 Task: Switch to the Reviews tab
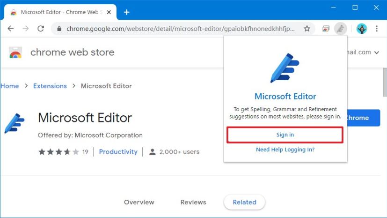(x=193, y=202)
